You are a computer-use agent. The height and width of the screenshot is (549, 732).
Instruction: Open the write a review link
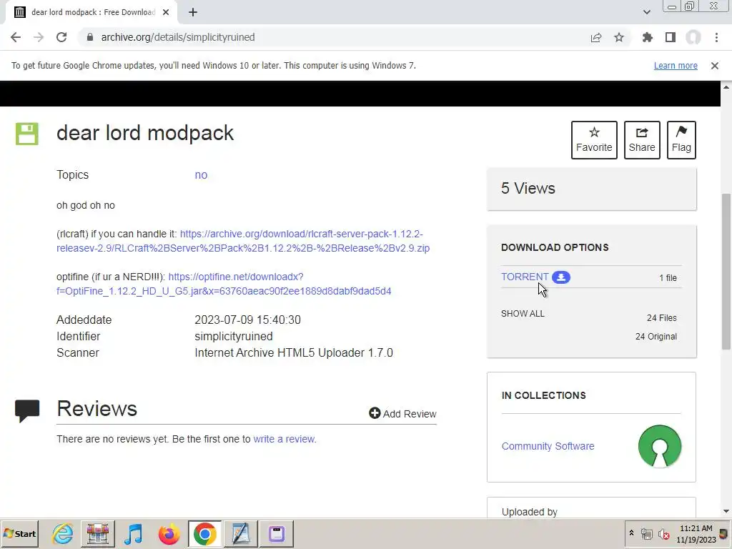(x=285, y=440)
